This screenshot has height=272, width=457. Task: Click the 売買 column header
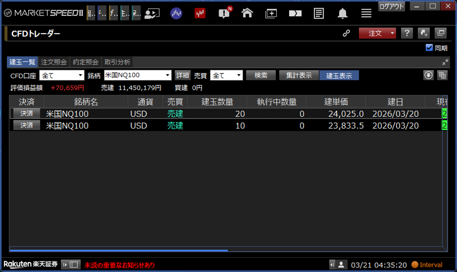(175, 102)
